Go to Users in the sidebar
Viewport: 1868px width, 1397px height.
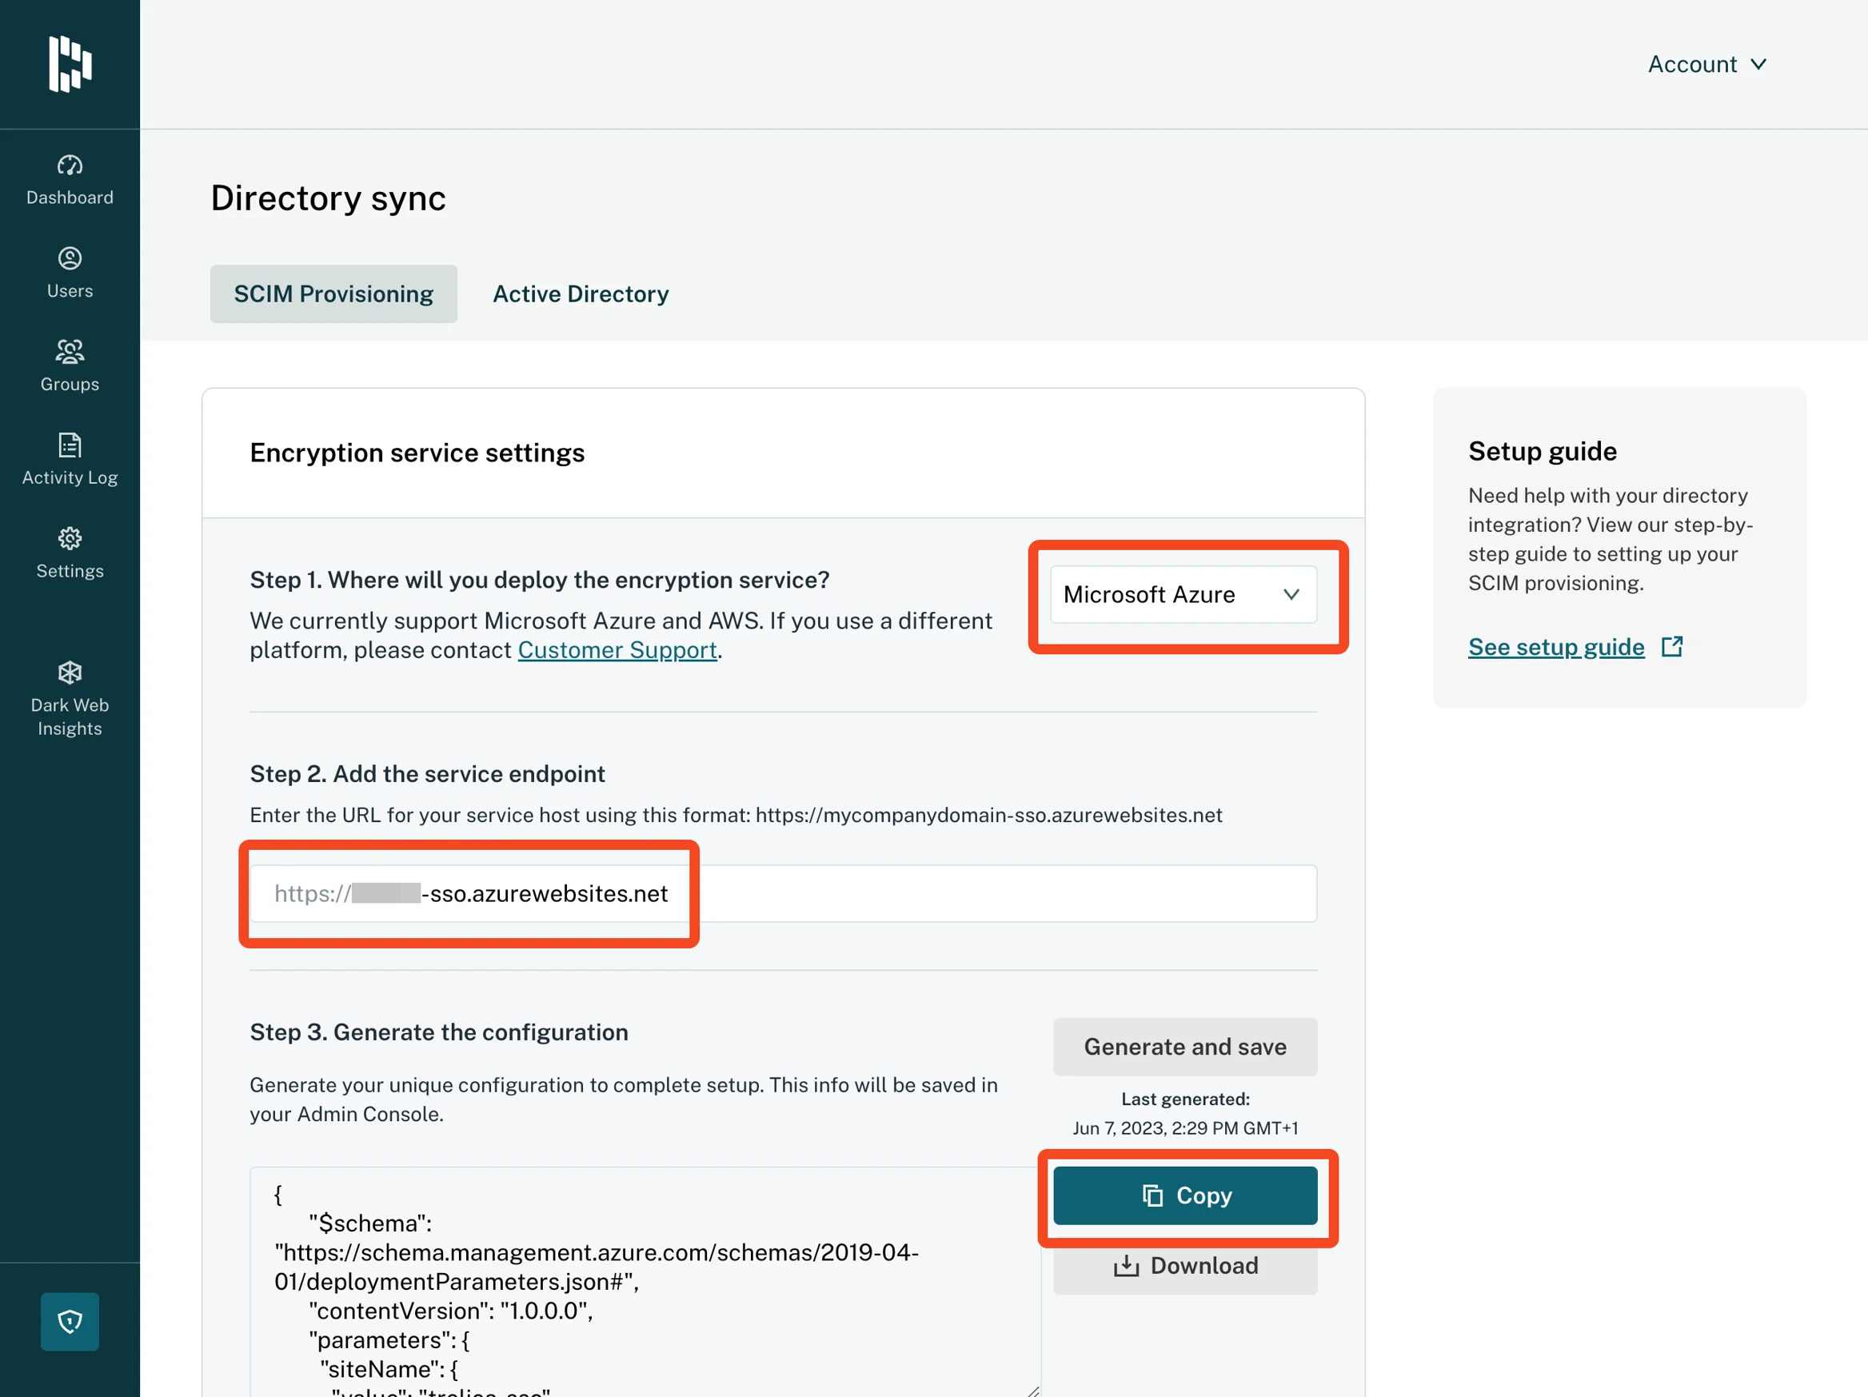70,258
